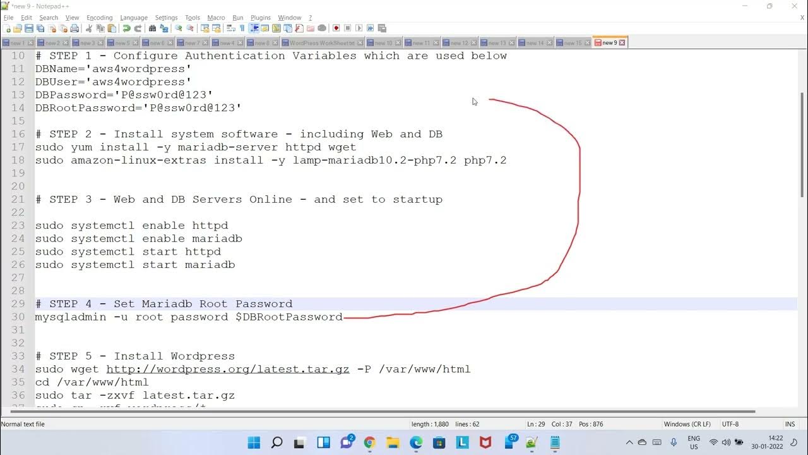Click the Print toolbar icon

coord(74,28)
